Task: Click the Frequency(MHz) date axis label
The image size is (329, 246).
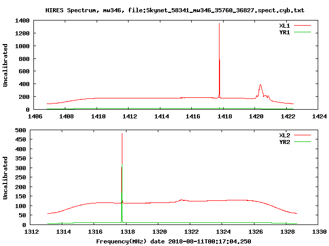Action: click(174, 241)
